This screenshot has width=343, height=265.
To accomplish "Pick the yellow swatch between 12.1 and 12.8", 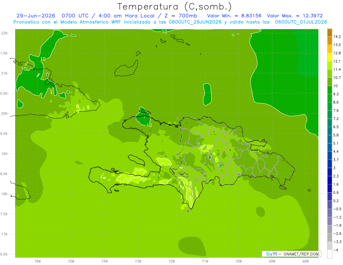I will coord(330,57).
